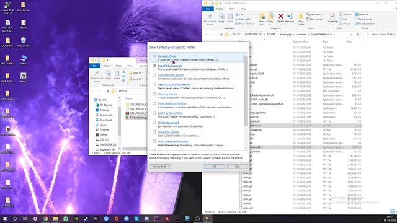Image resolution: width=397 pixels, height=223 pixels.
Task: Click Copy path in Grand Theft Auto V window ribbon
Action: [x=243, y=19]
